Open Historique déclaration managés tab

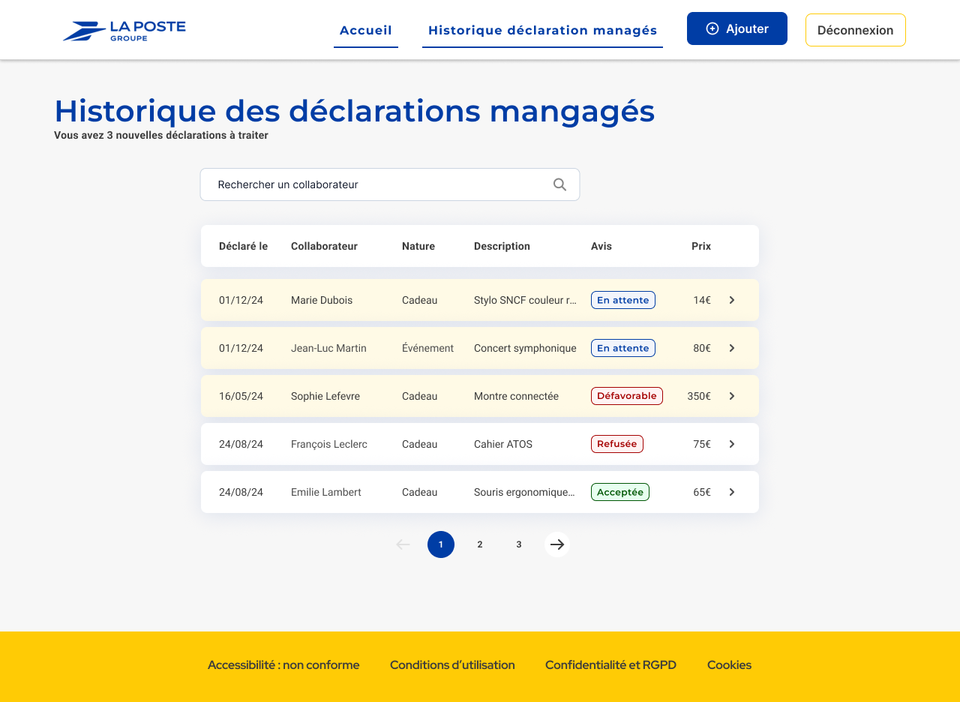tap(542, 31)
